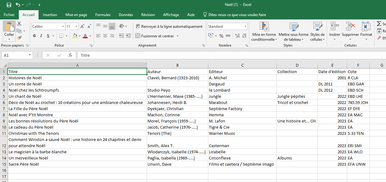Click the Cut scissors icon
This screenshot has height=182, width=386.
click(19, 24)
